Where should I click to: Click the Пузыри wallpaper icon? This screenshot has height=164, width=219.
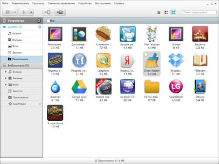click(176, 34)
